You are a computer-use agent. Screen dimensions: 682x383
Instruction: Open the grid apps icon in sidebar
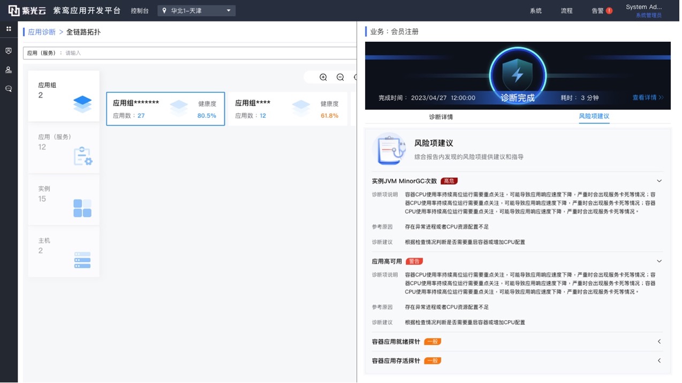click(9, 29)
